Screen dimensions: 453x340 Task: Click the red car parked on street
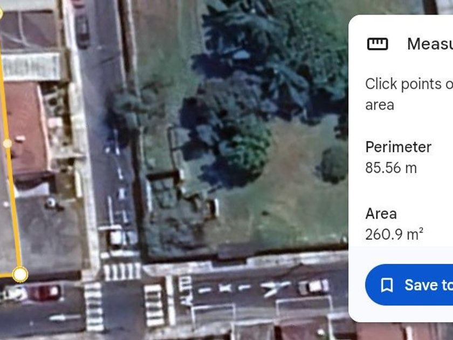point(45,293)
